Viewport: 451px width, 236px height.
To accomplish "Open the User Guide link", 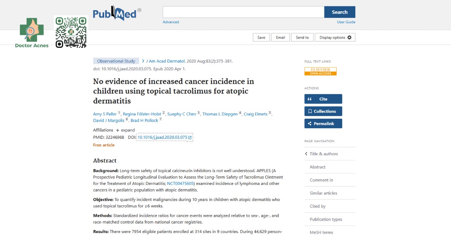I will pyautogui.click(x=346, y=22).
